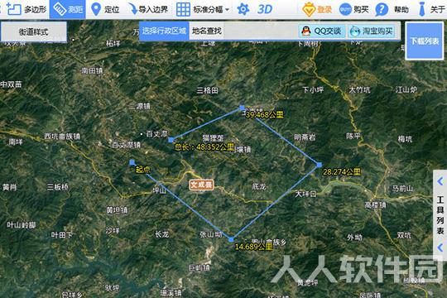This screenshot has height=298, width=447.
Task: Click the 购买 buy icon
Action: (x=345, y=9)
